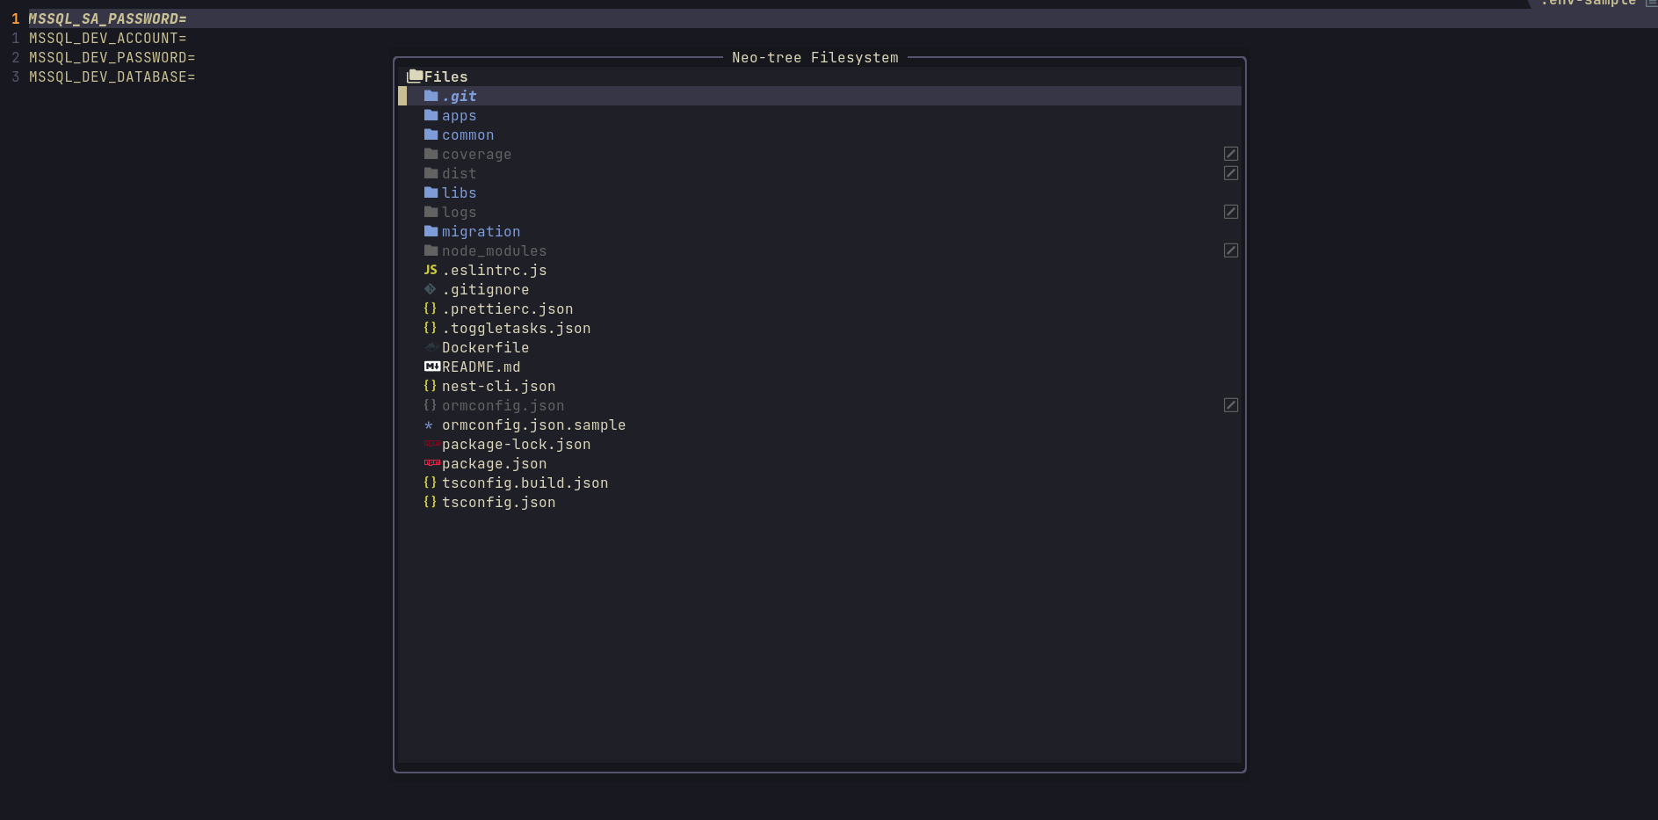Click the JSON braces icon beside .prettierc.json
1658x820 pixels.
coord(430,308)
